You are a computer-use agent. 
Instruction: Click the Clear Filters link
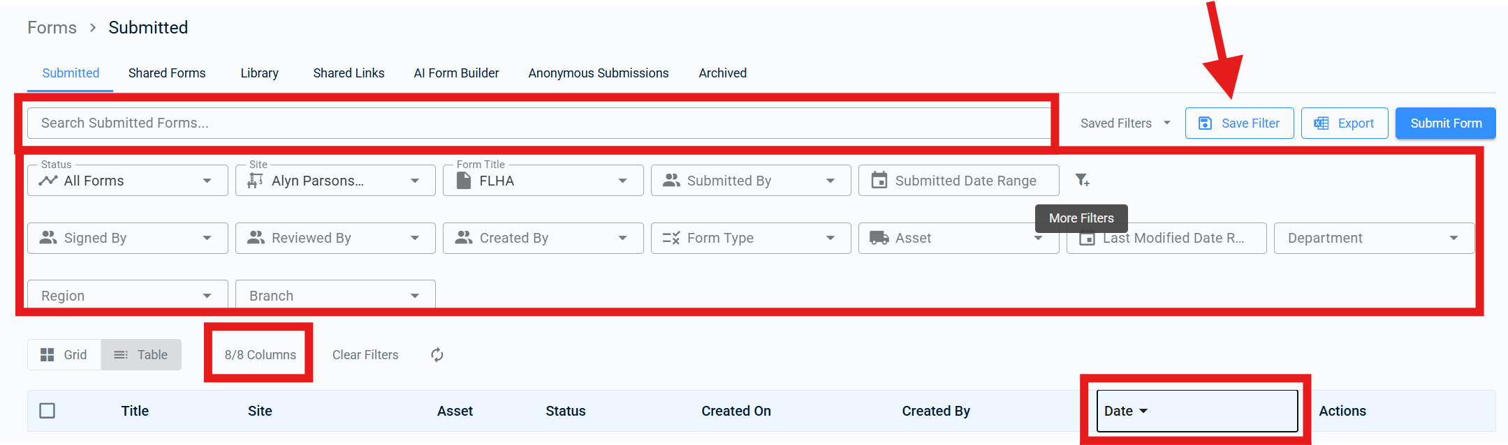(365, 355)
